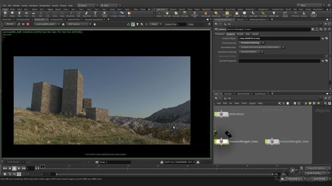
Task: Select the Sphere shelf tool
Action: coord(12,14)
